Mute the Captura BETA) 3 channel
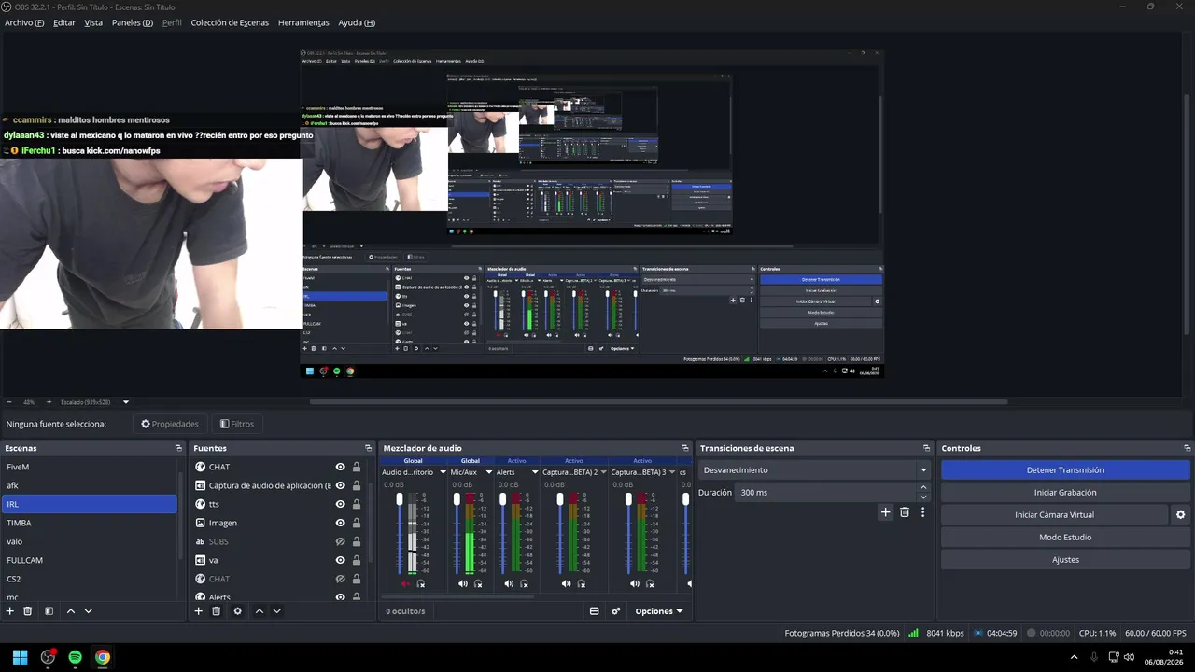This screenshot has width=1195, height=672. point(635,584)
